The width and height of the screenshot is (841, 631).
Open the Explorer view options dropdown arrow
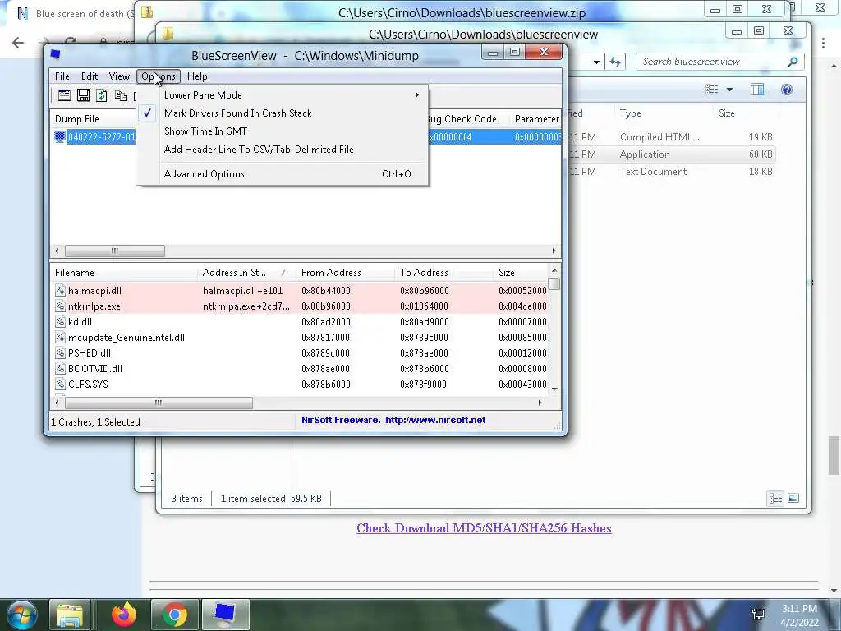(x=729, y=90)
